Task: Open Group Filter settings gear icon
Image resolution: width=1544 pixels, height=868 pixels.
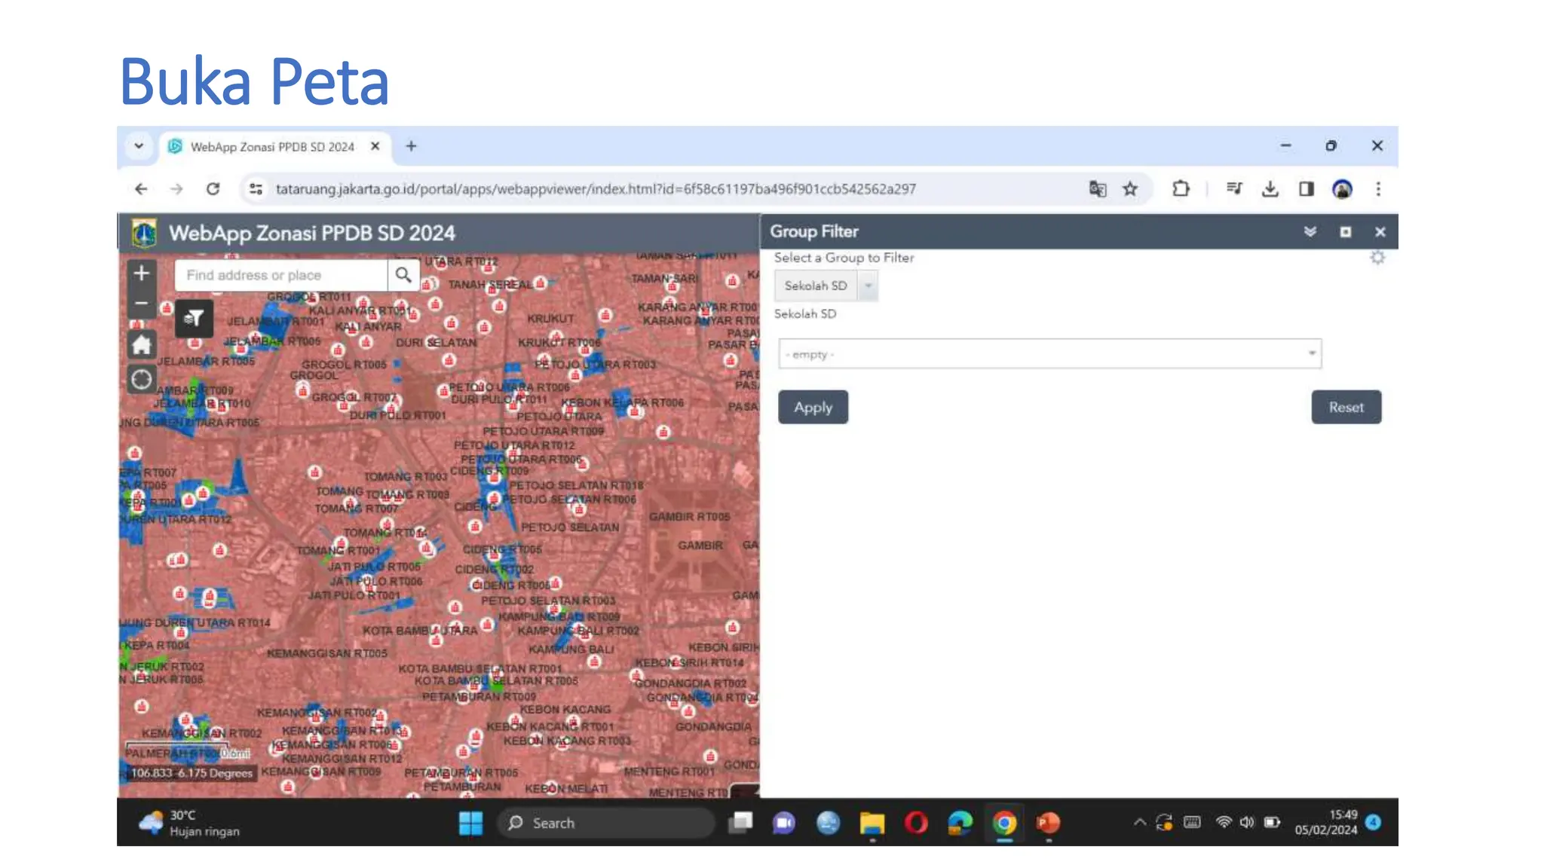Action: tap(1377, 258)
